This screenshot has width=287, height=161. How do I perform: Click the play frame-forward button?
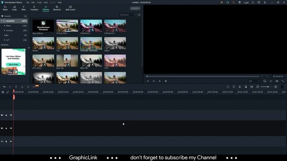coord(154,81)
